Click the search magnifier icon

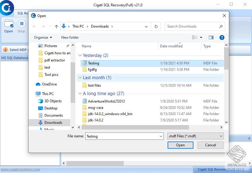(x=221, y=26)
